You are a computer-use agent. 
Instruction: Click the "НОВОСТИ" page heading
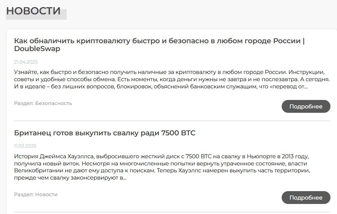[33, 11]
